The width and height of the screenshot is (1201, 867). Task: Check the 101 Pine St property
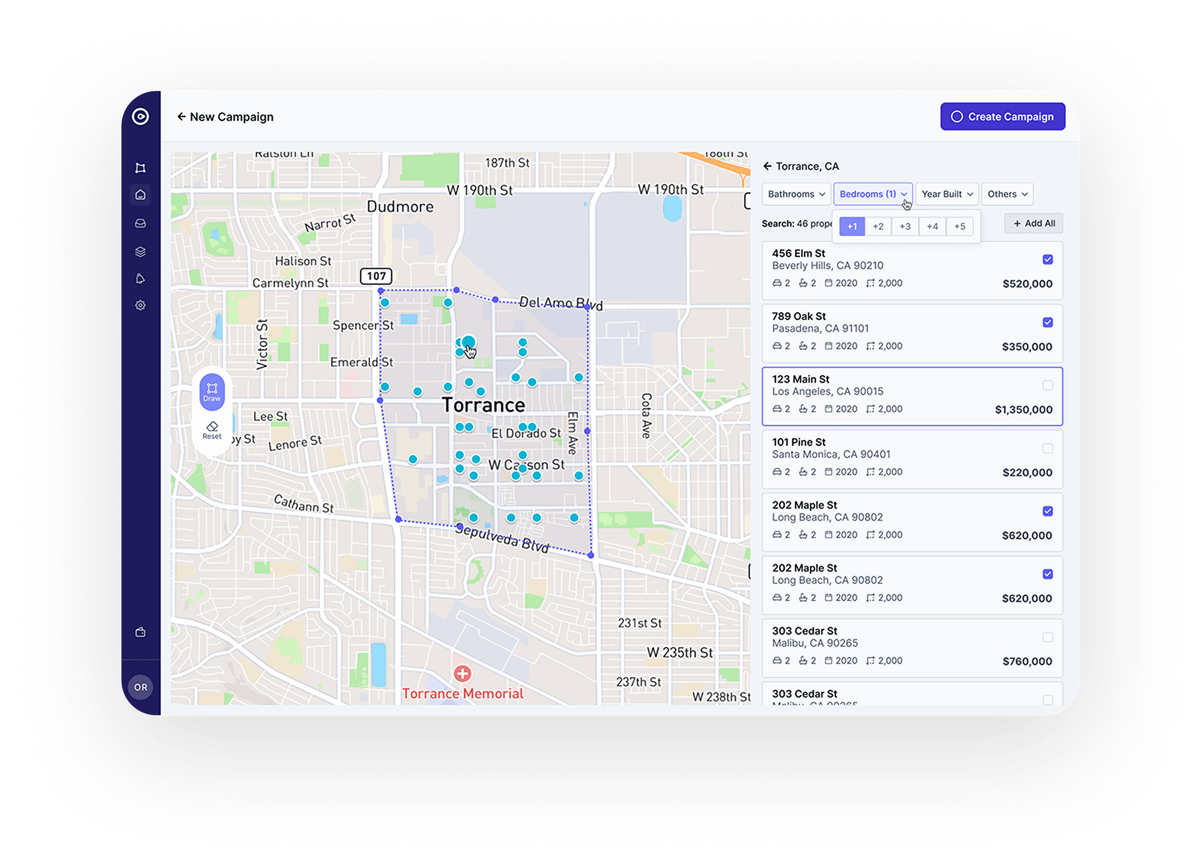(1048, 448)
